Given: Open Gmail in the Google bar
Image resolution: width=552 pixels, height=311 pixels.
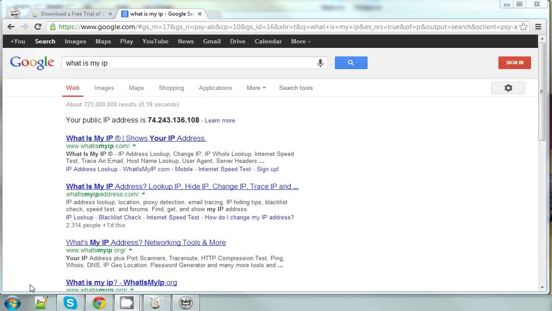Looking at the screenshot, I should [212, 41].
